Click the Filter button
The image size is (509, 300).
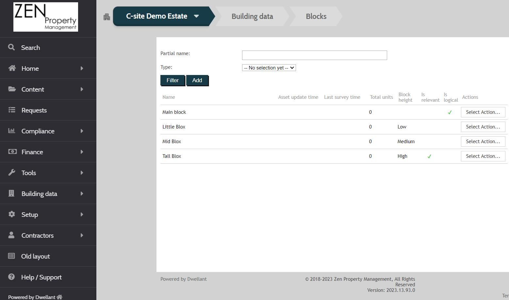[172, 80]
